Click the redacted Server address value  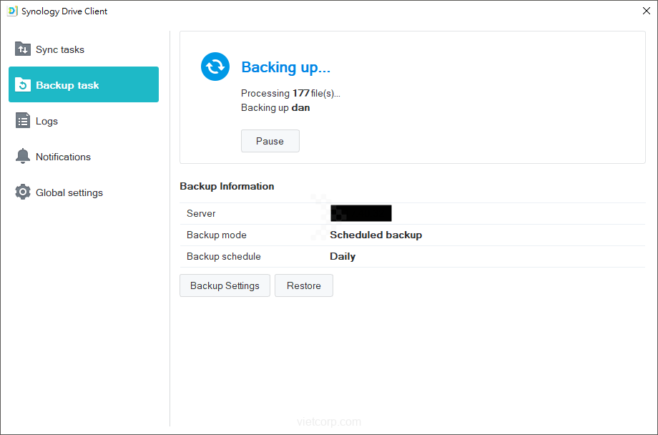coord(361,213)
